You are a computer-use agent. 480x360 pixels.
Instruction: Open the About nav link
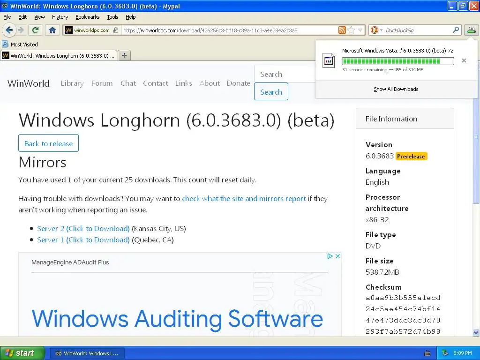click(210, 83)
